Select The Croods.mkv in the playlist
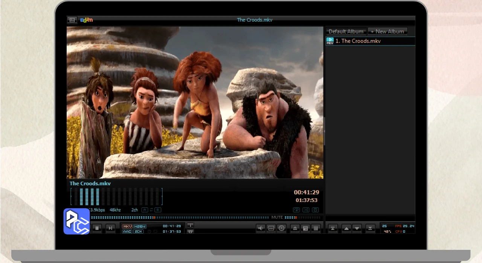This screenshot has height=263, width=482. [x=358, y=41]
